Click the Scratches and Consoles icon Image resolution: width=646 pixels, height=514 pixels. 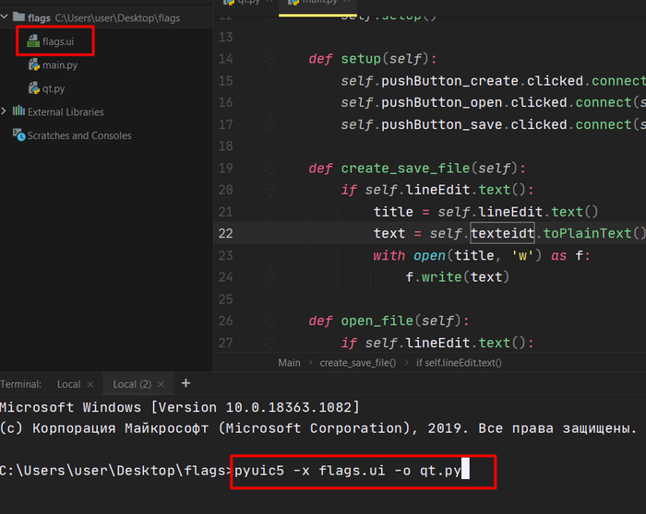pos(18,135)
